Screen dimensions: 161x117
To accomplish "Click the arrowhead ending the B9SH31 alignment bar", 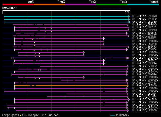I will (104, 39).
